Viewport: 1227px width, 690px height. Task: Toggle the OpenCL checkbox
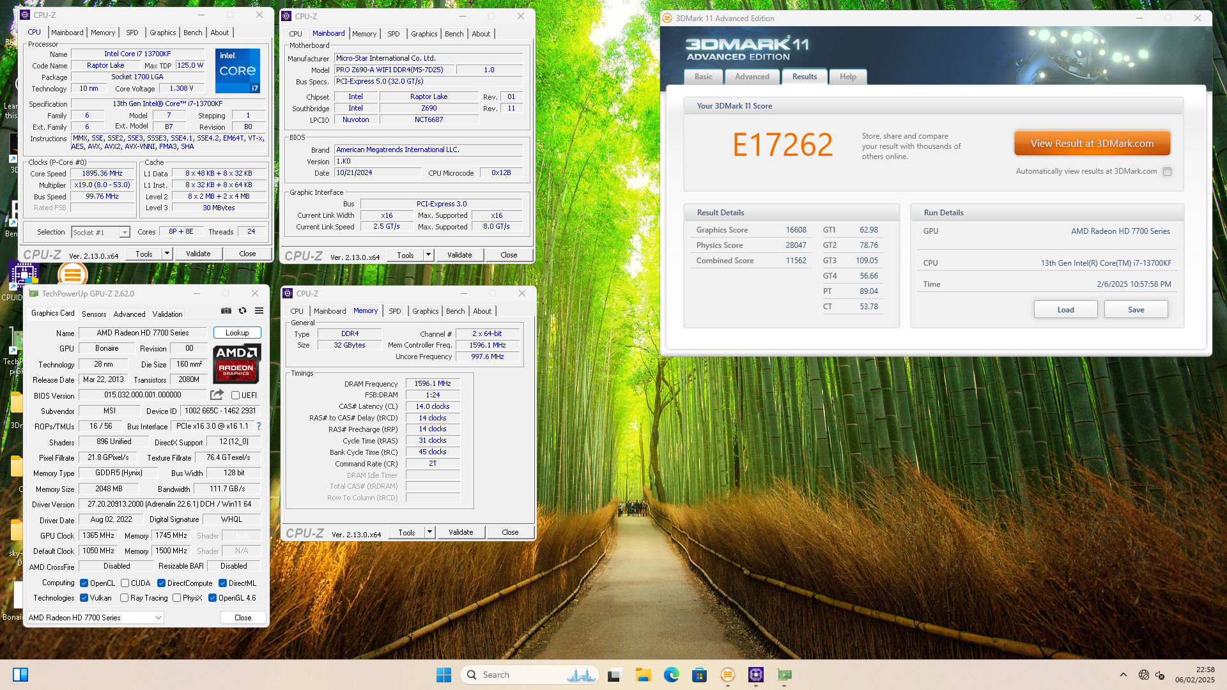coord(84,583)
